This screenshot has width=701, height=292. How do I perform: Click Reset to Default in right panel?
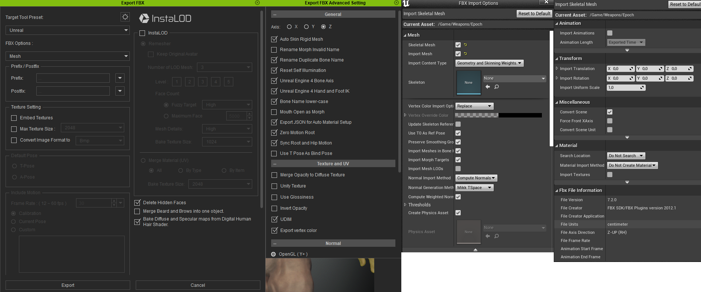pyautogui.click(x=685, y=4)
